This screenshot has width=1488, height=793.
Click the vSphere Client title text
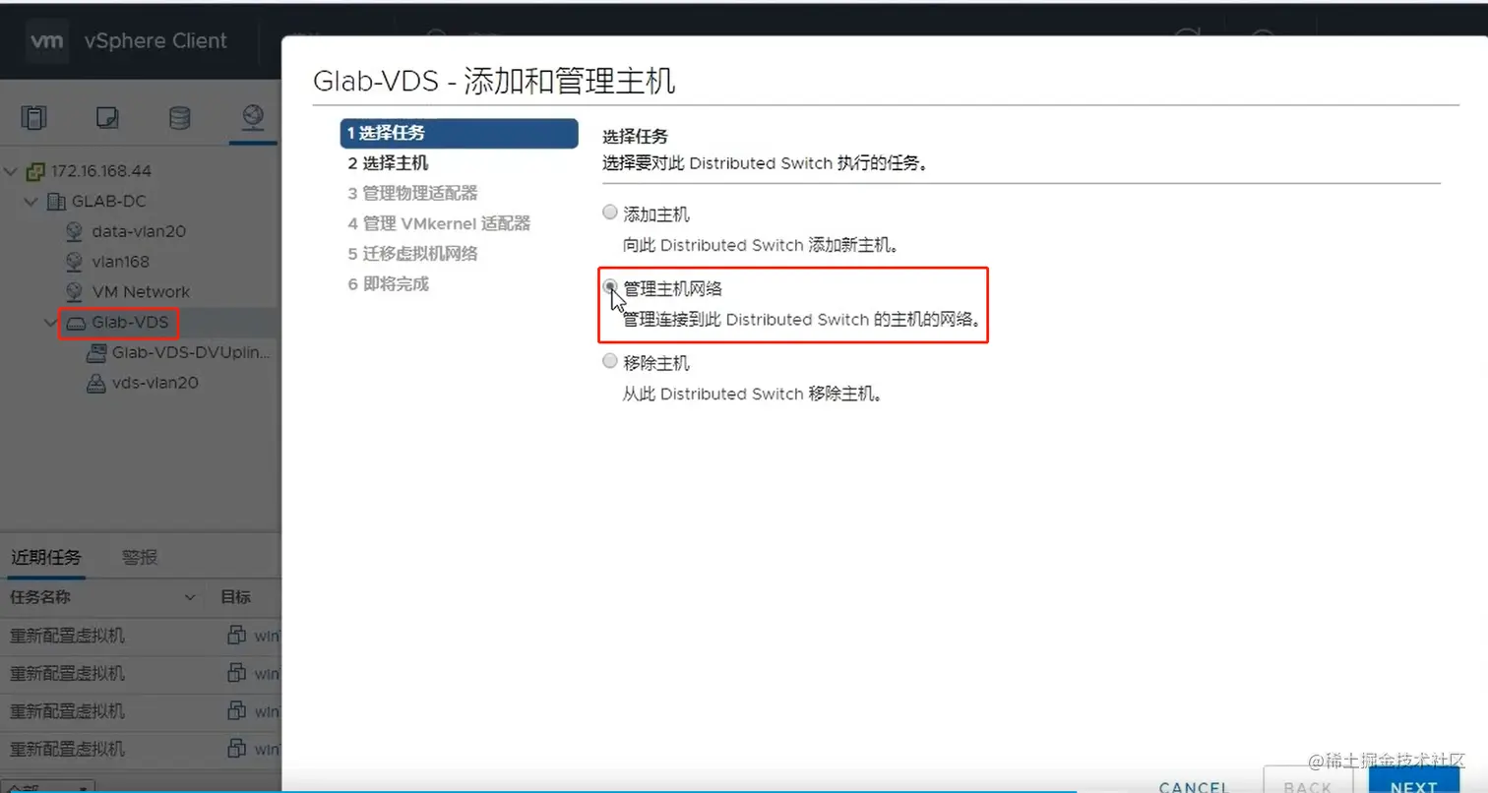155,40
